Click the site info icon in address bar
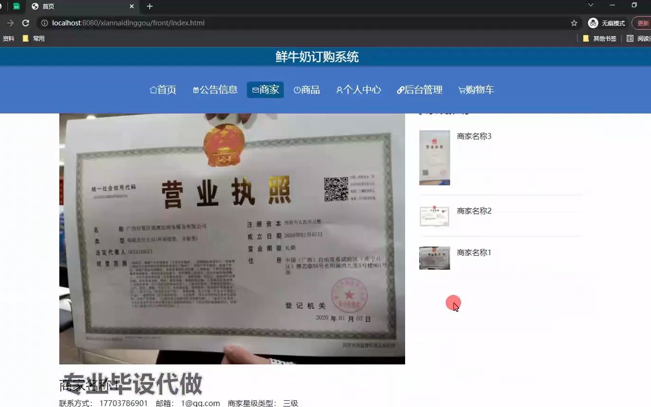Image resolution: width=651 pixels, height=407 pixels. (44, 23)
